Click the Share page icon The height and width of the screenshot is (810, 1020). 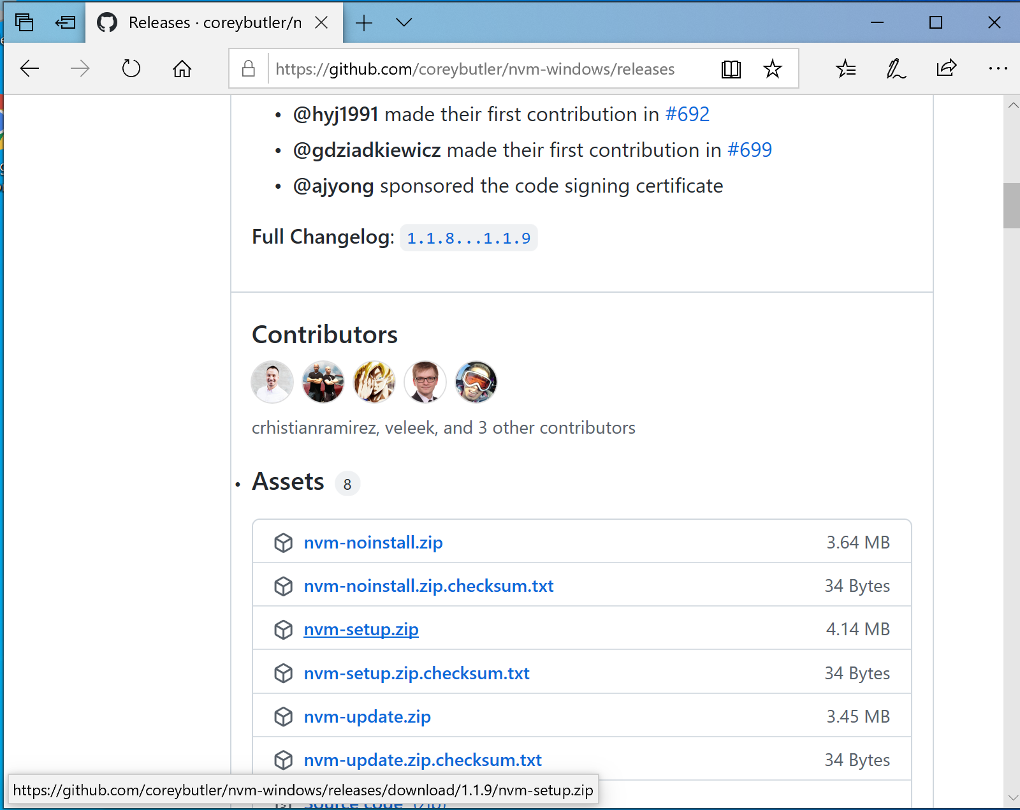coord(947,68)
